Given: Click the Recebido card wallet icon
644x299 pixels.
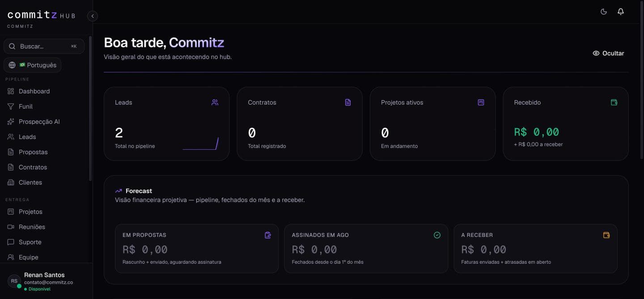Looking at the screenshot, I should pos(614,102).
